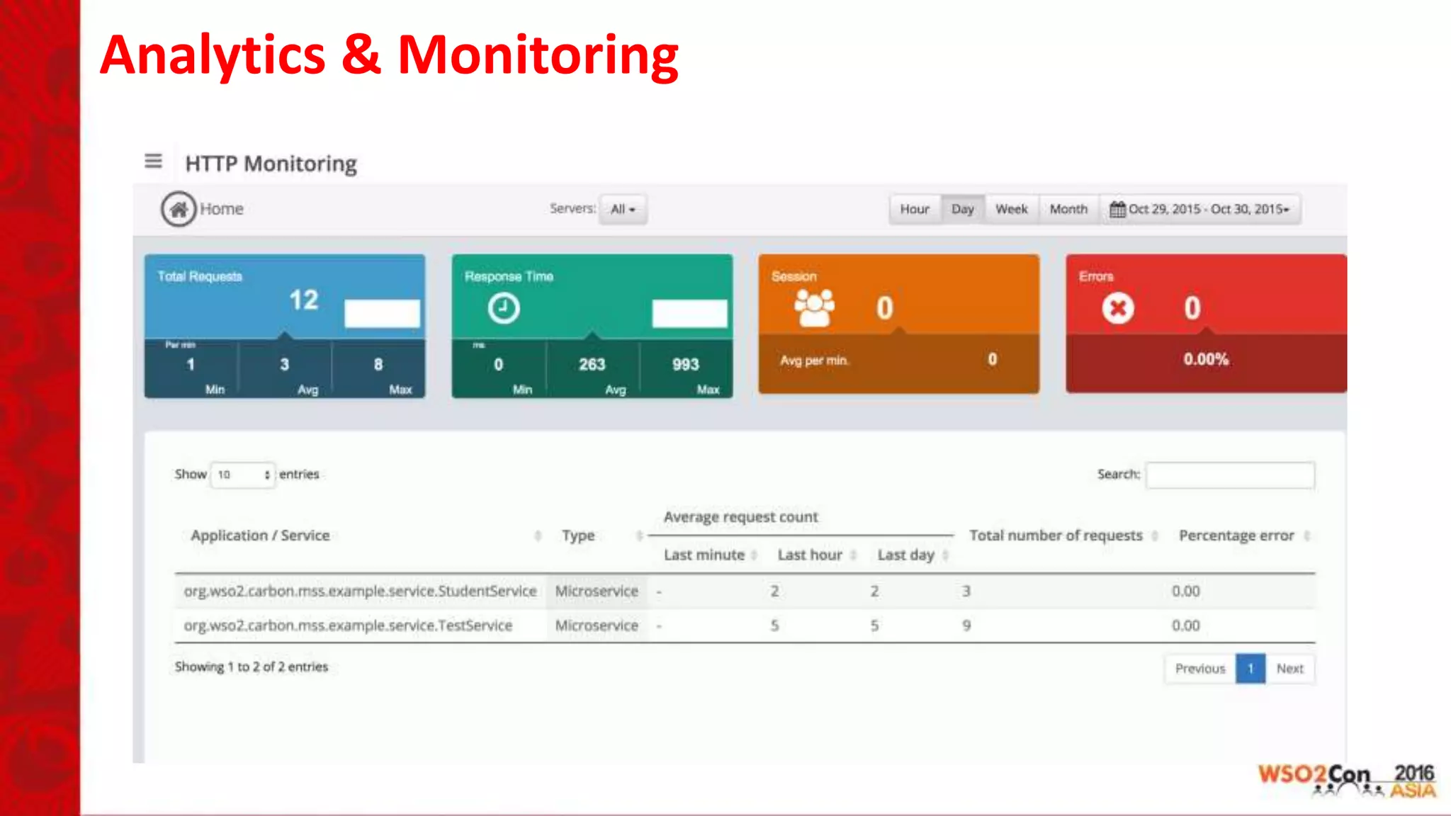Select the Day time range tab
The height and width of the screenshot is (816, 1451).
(x=963, y=209)
